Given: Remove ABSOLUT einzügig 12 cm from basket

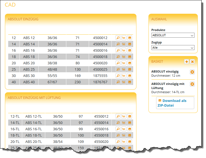Looking at the screenshot, I should [x=192, y=72].
